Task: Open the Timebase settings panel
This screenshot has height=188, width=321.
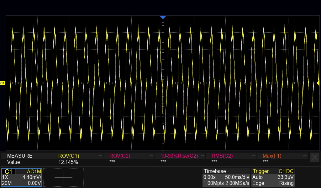Action: pyautogui.click(x=226, y=177)
